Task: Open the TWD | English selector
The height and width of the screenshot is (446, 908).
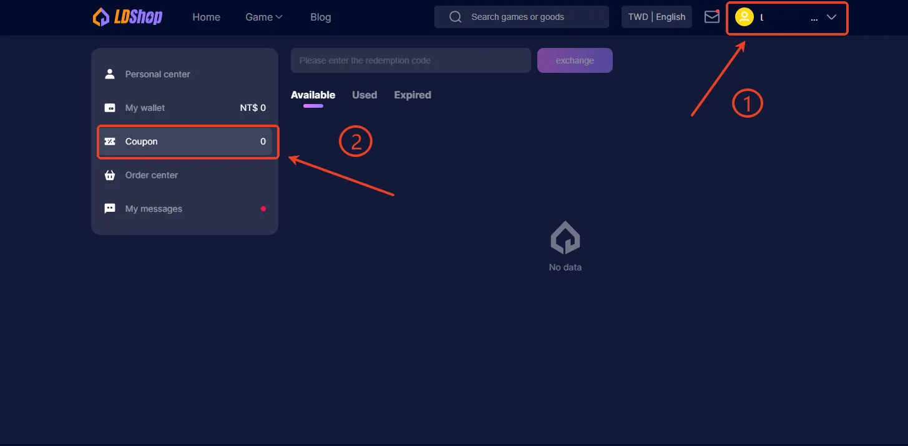Action: [x=657, y=17]
